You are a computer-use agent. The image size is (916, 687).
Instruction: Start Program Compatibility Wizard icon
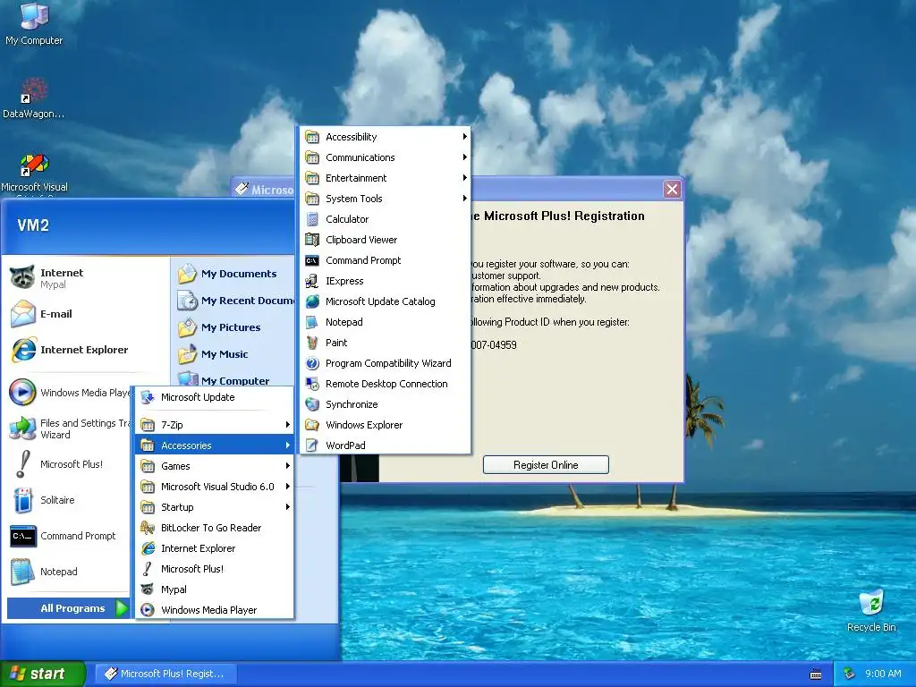coord(312,363)
